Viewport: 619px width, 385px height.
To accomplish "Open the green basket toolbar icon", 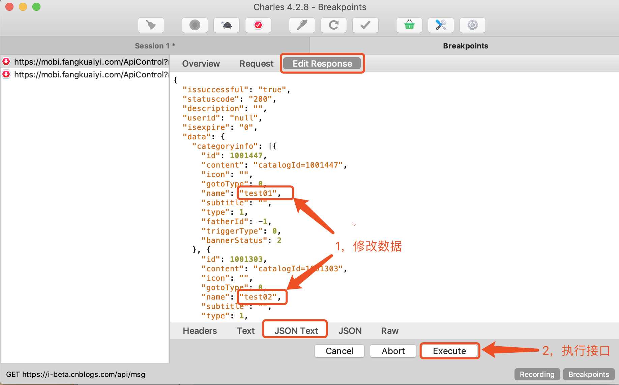I will (x=409, y=25).
